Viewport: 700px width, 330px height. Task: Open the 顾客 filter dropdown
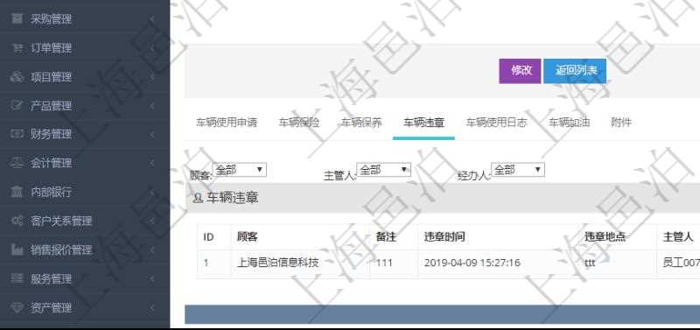pos(239,170)
